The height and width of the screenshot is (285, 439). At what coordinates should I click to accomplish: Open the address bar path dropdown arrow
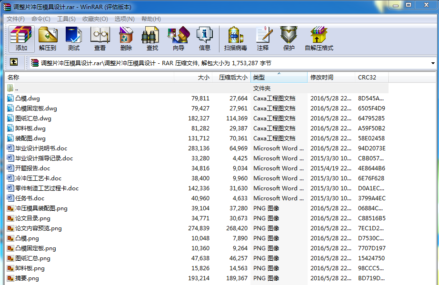pyautogui.click(x=433, y=63)
